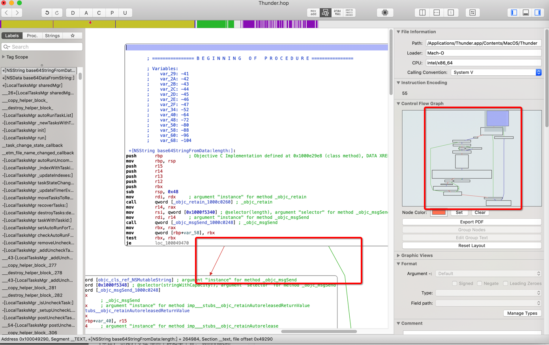
Task: Switch to assembly (mov add) view
Action: pos(313,13)
